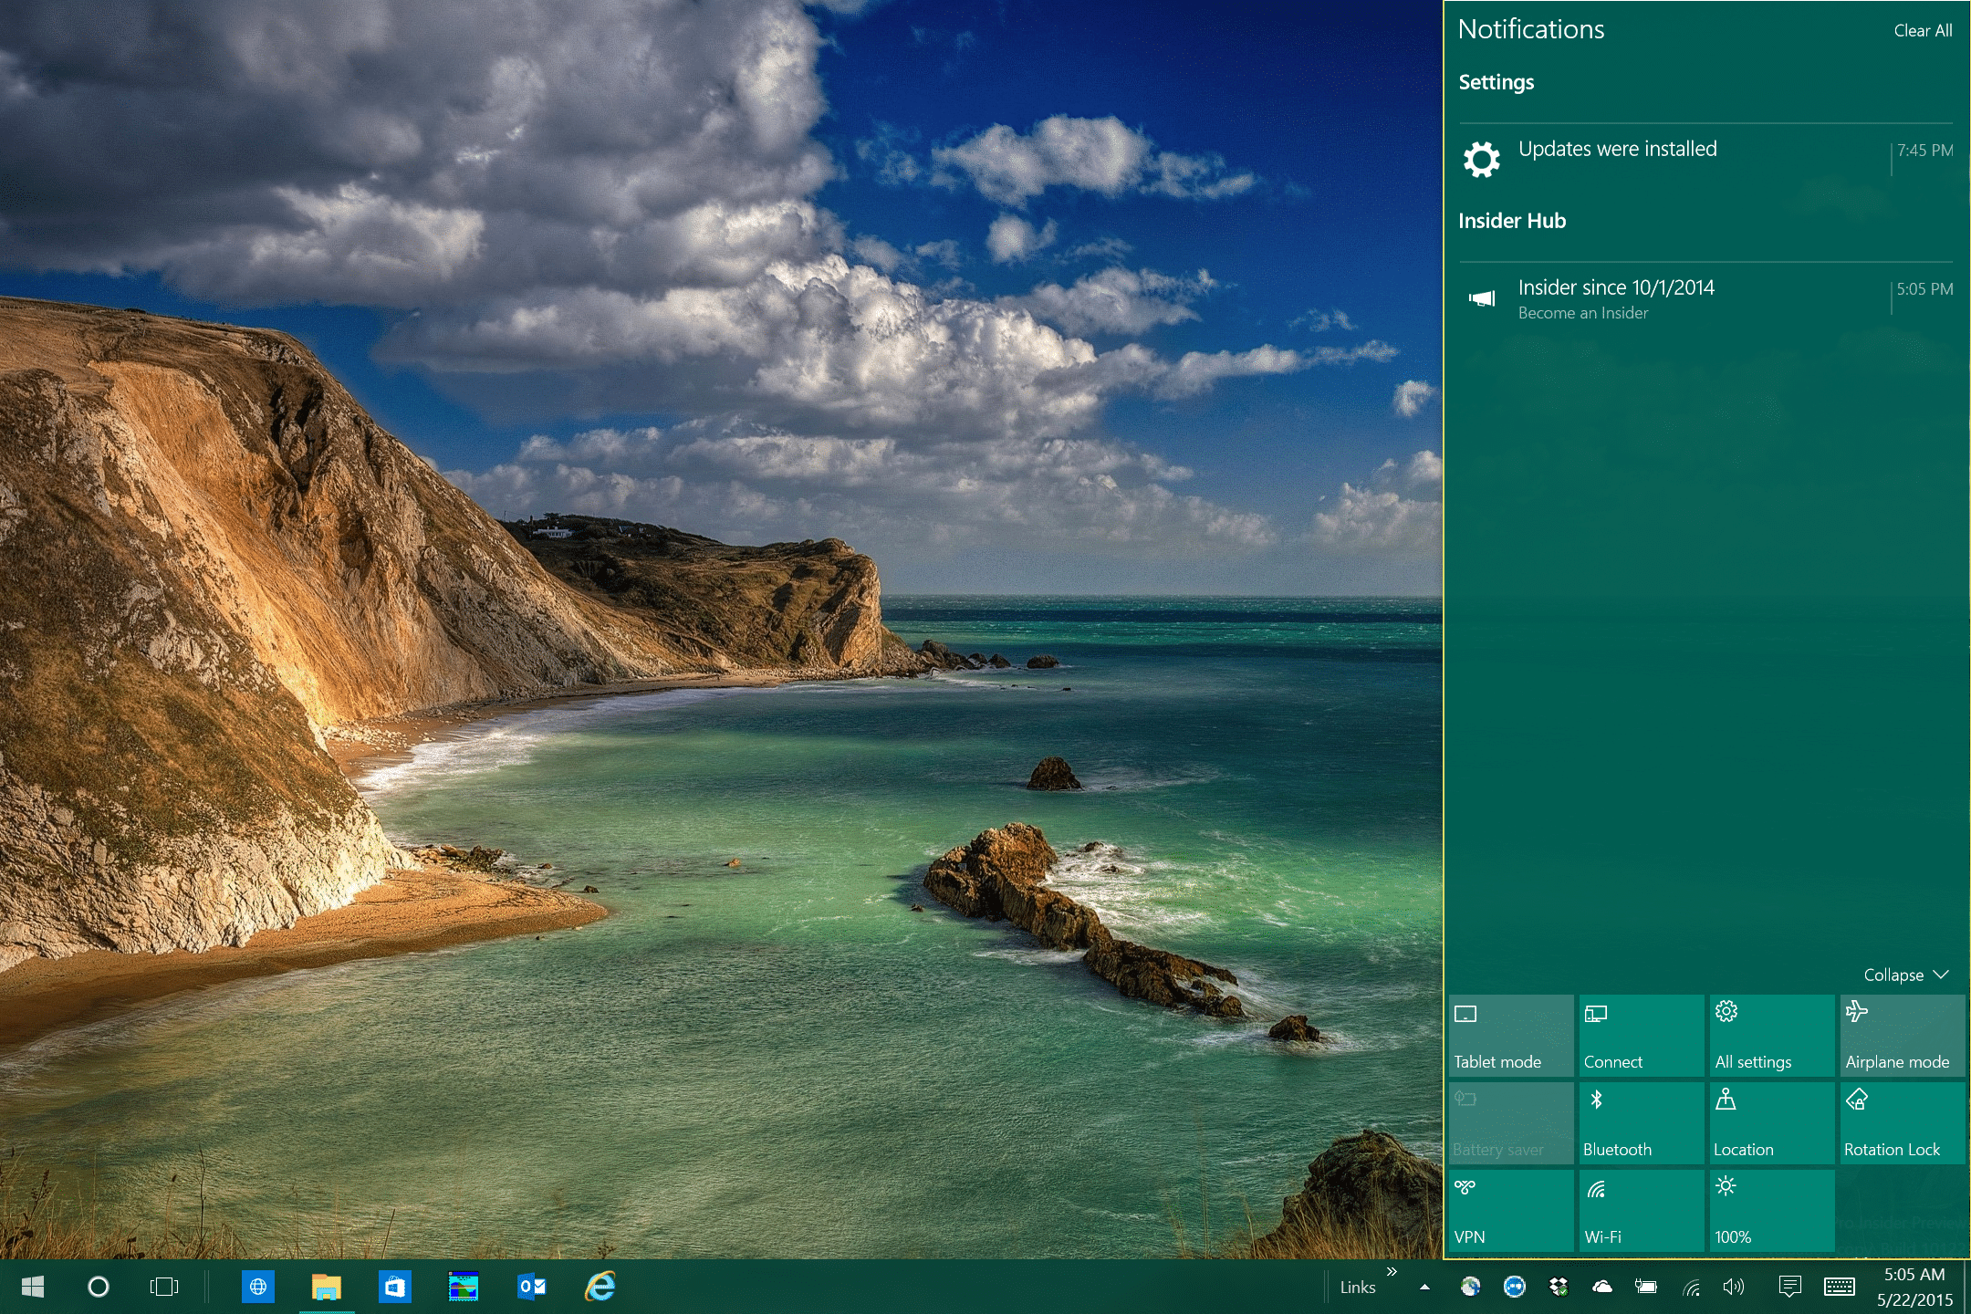Screen dimensions: 1971x1314
Task: Toggle the VPN quick action tile
Action: point(1511,1211)
